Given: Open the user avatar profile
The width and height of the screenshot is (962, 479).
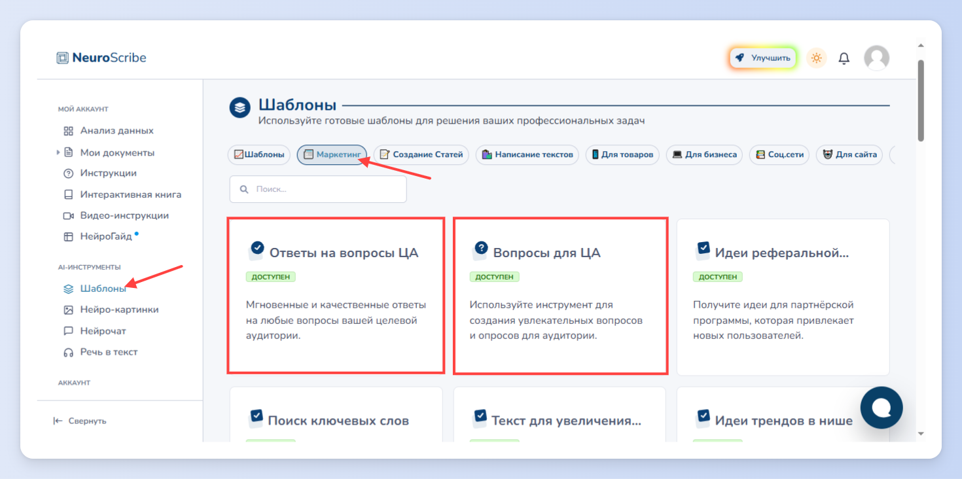Looking at the screenshot, I should tap(876, 58).
